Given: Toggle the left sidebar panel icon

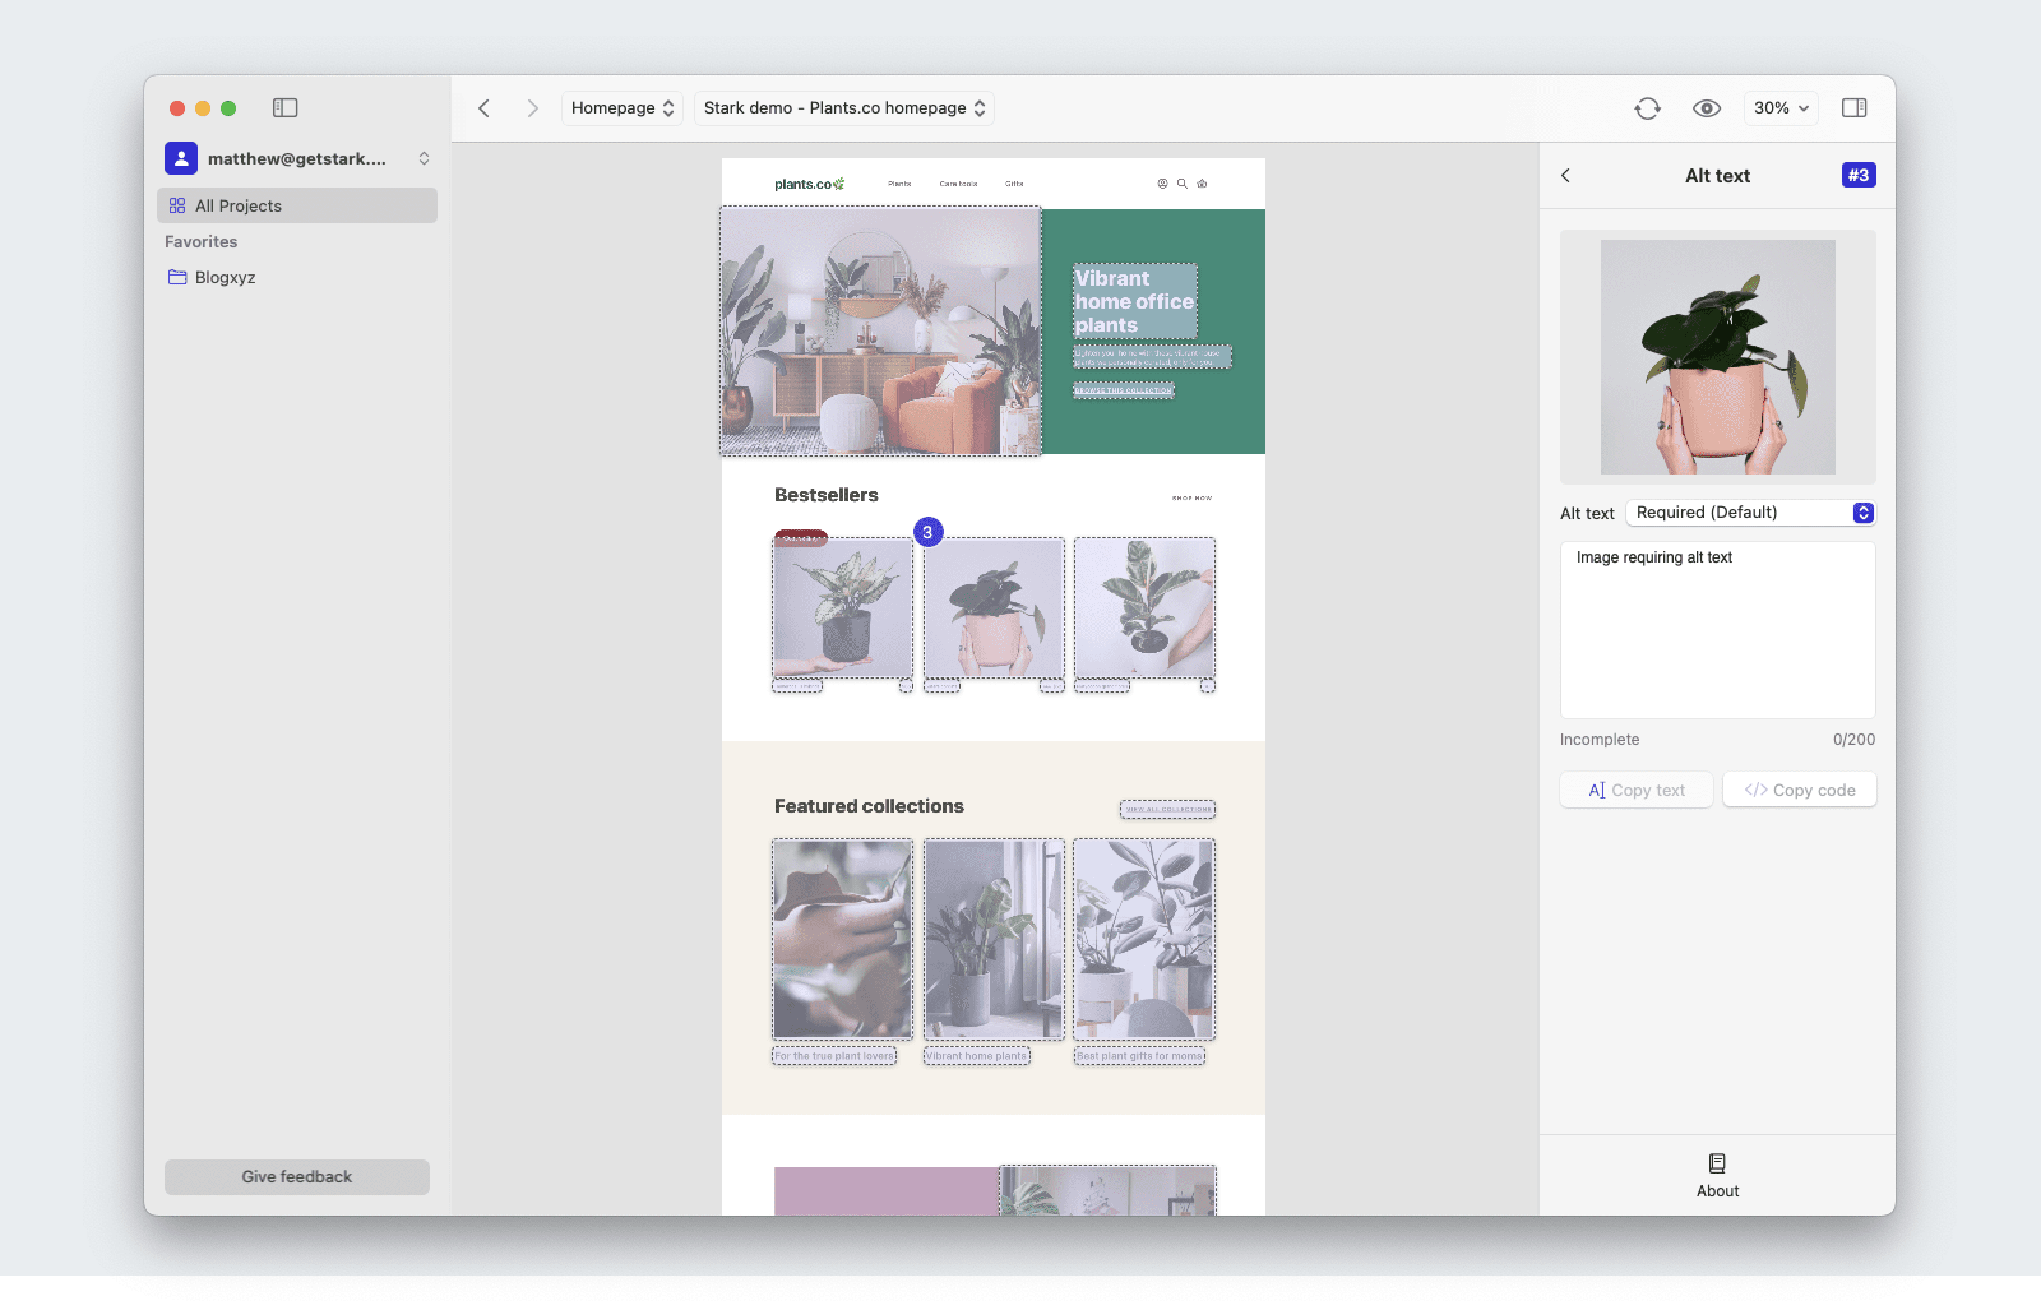Looking at the screenshot, I should coord(285,108).
